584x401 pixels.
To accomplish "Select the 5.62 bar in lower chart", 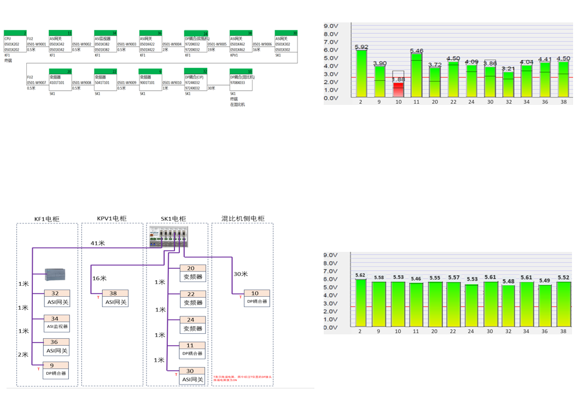I will tap(361, 303).
